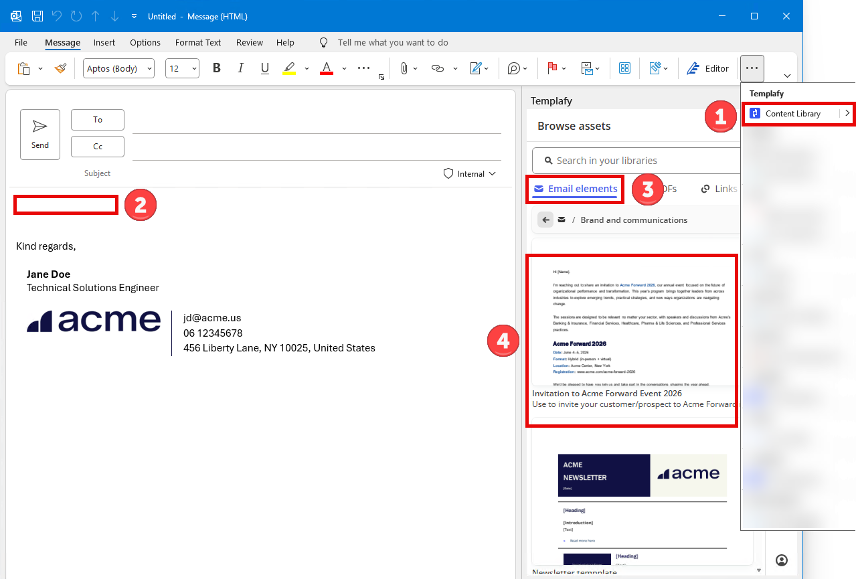
Task: Click the Paste clipboard icon
Action: point(23,68)
